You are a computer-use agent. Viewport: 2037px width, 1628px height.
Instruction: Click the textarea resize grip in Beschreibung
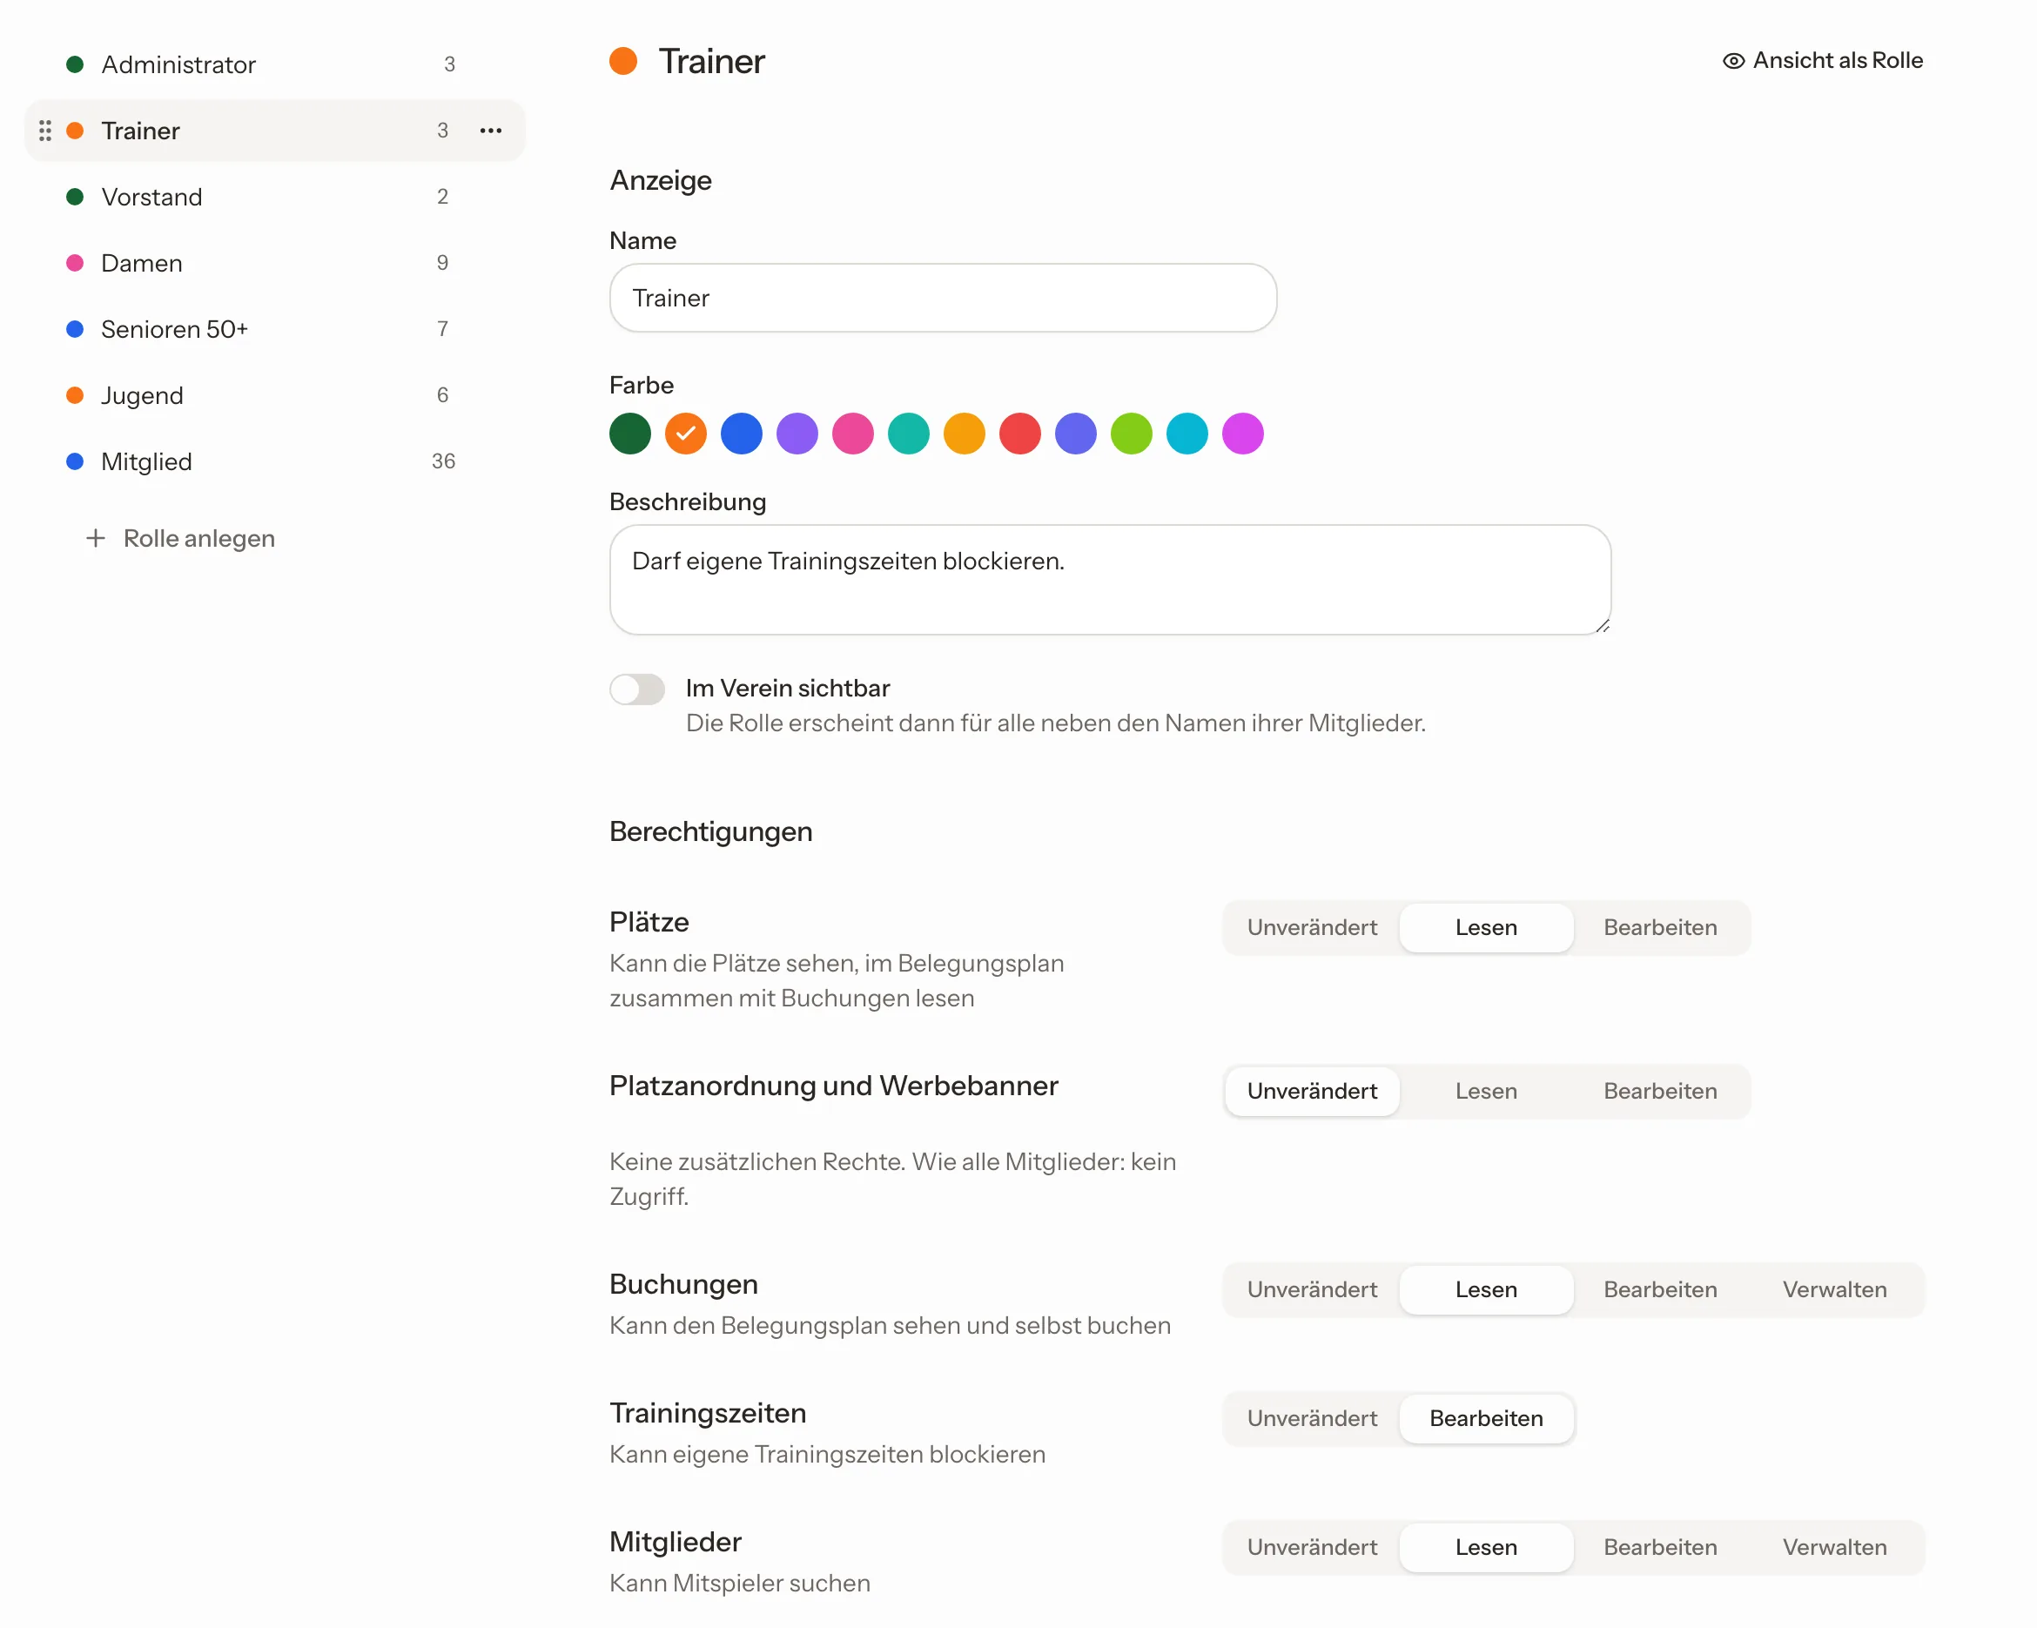click(1602, 625)
